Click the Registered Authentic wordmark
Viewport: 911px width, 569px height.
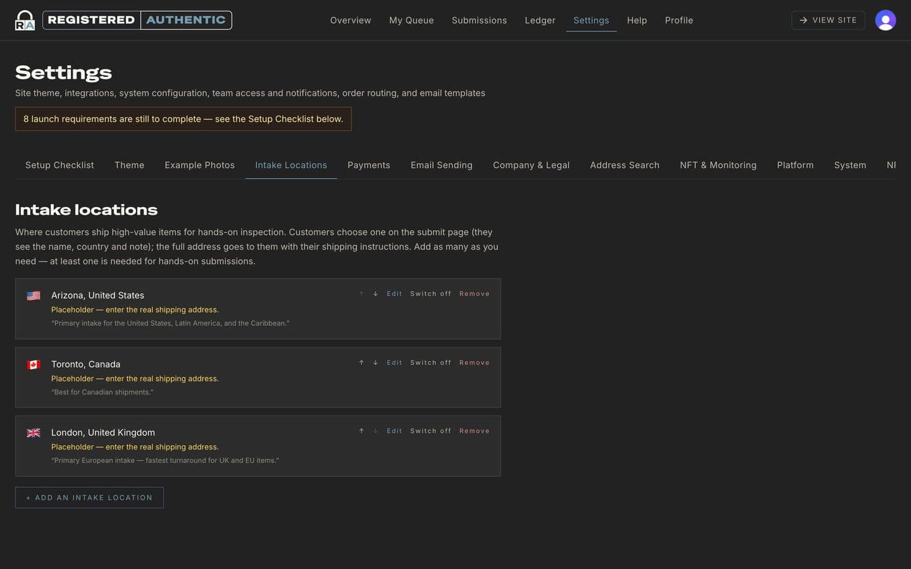(x=137, y=20)
